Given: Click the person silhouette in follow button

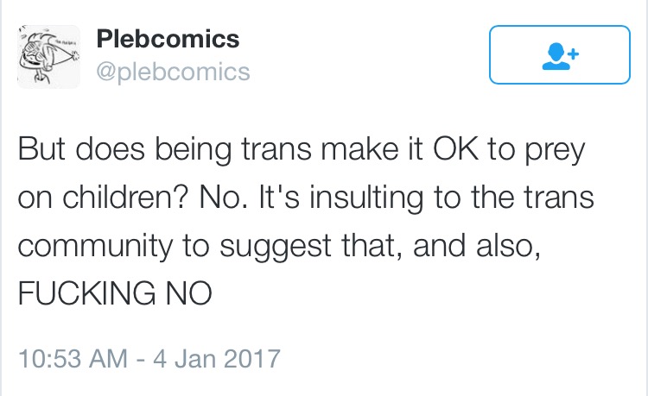Looking at the screenshot, I should pyautogui.click(x=556, y=56).
